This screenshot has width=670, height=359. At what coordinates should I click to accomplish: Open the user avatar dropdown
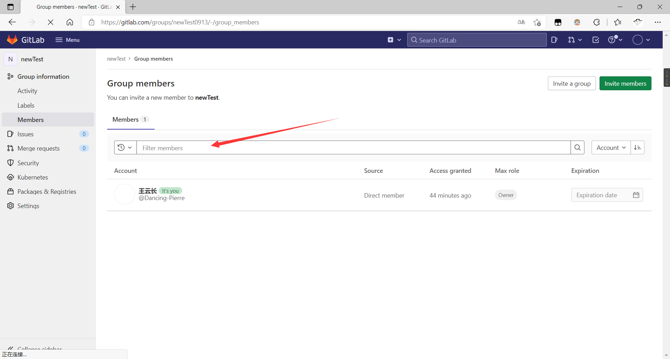click(641, 40)
